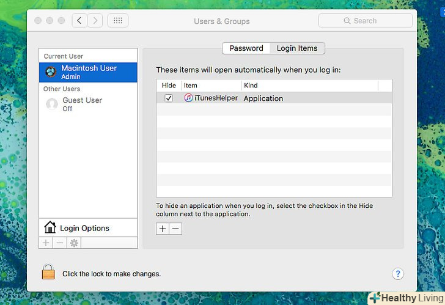Show all preferences grid button
This screenshot has width=445, height=305.
click(x=118, y=21)
